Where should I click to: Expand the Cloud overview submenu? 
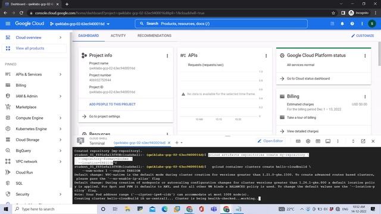pos(61,37)
